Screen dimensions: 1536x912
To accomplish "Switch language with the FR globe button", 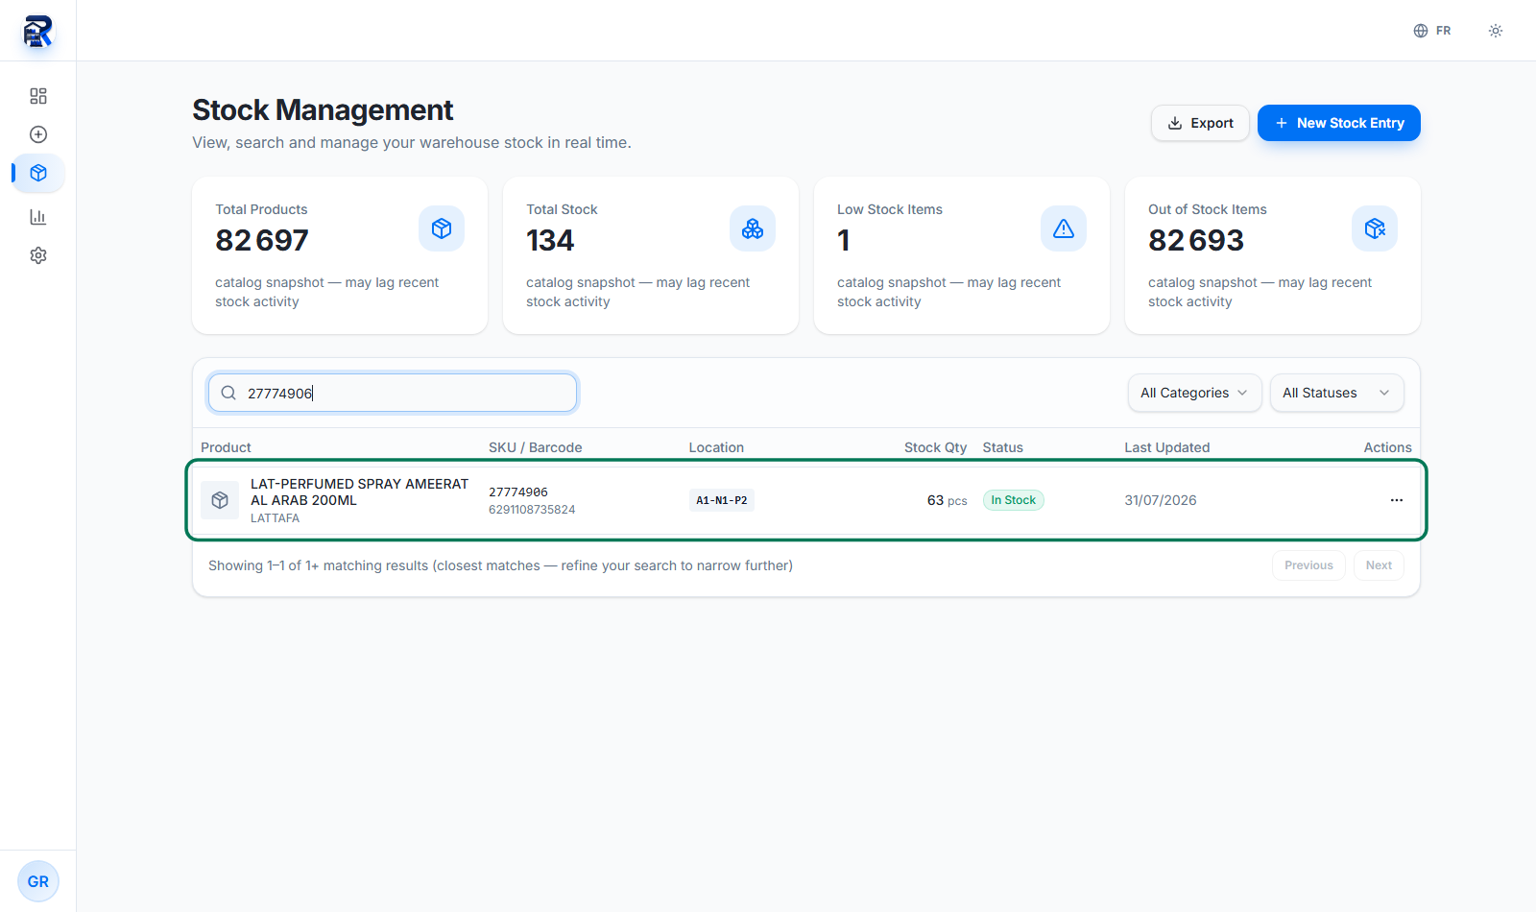I will tap(1432, 31).
